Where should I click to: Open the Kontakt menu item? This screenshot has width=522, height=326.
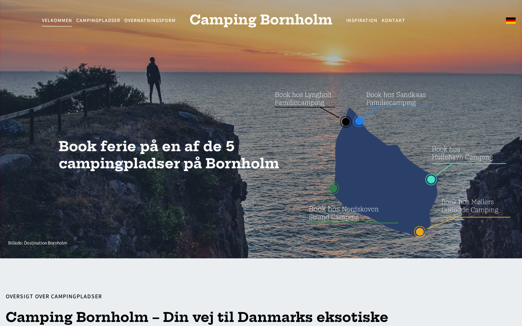click(394, 20)
